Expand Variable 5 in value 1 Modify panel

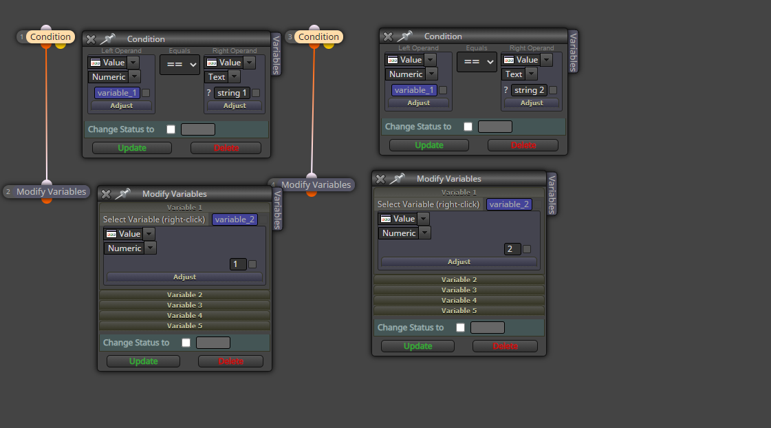(x=184, y=325)
